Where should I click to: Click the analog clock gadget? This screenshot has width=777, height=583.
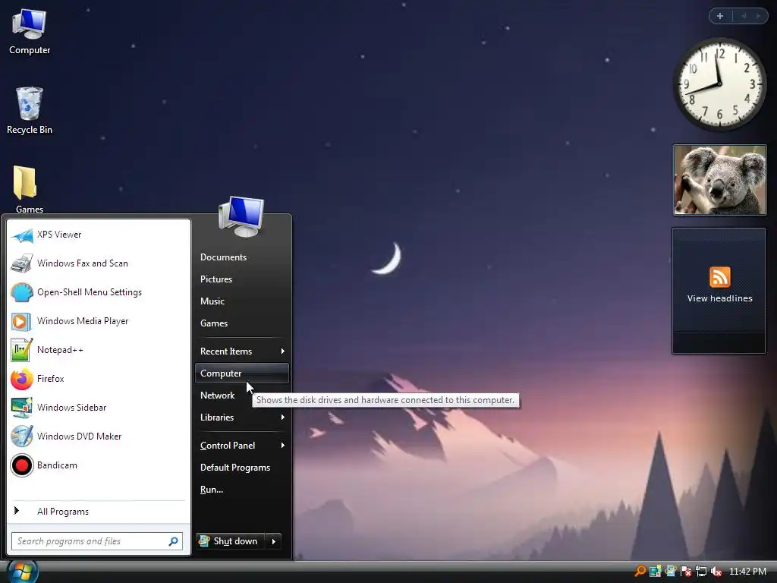tap(719, 84)
